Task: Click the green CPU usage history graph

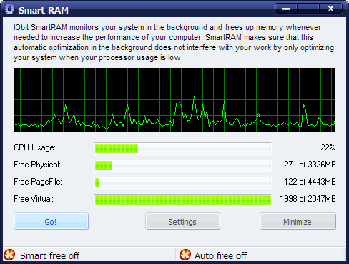Action: [174, 99]
